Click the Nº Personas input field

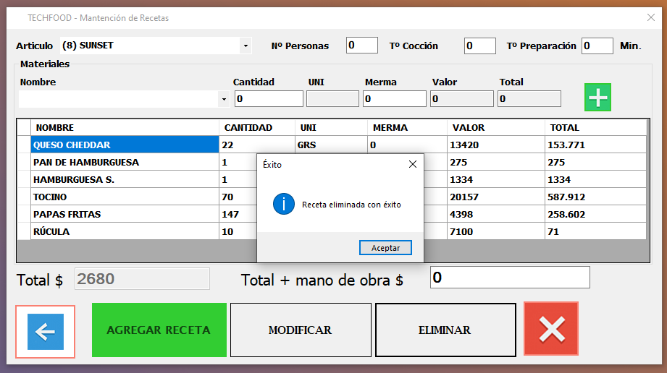coord(361,46)
